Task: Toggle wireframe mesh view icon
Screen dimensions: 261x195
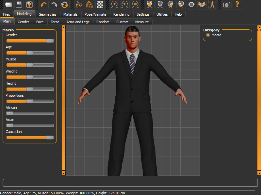Action: pyautogui.click(x=89, y=5)
